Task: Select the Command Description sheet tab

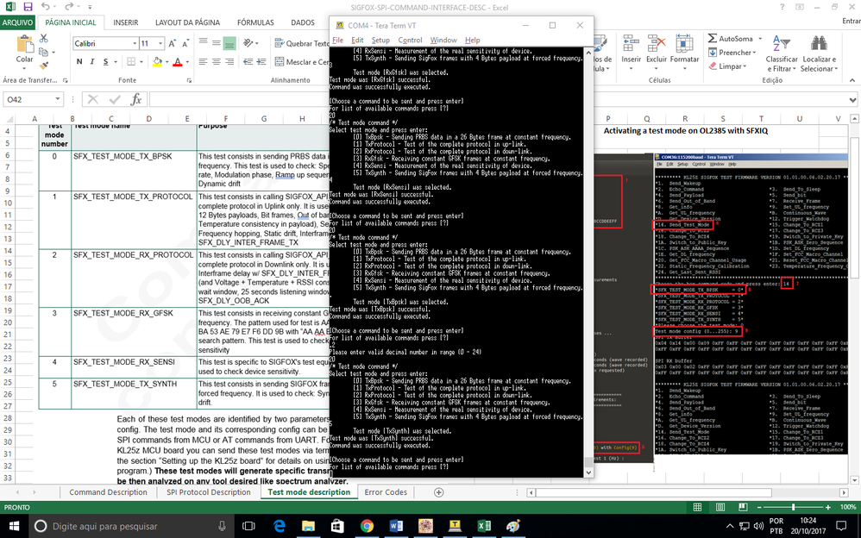Action: (x=108, y=492)
